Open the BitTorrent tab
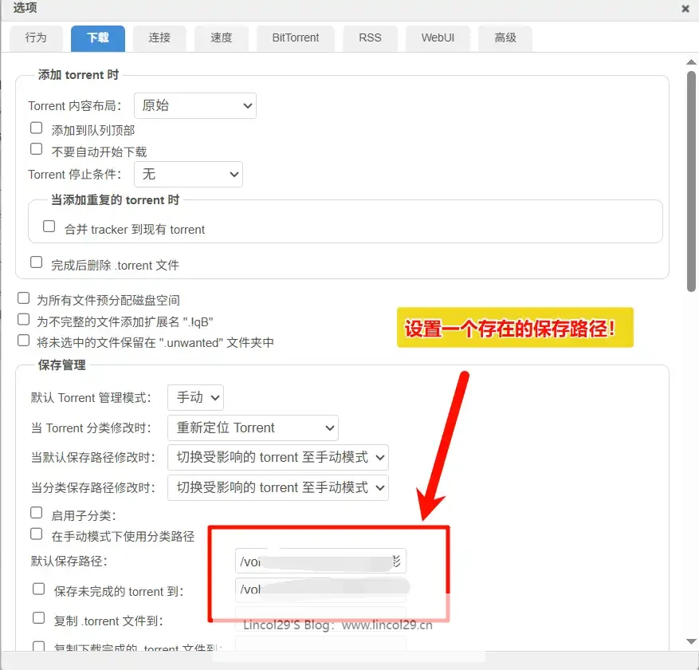Screen dimensions: 699x670 [x=295, y=37]
